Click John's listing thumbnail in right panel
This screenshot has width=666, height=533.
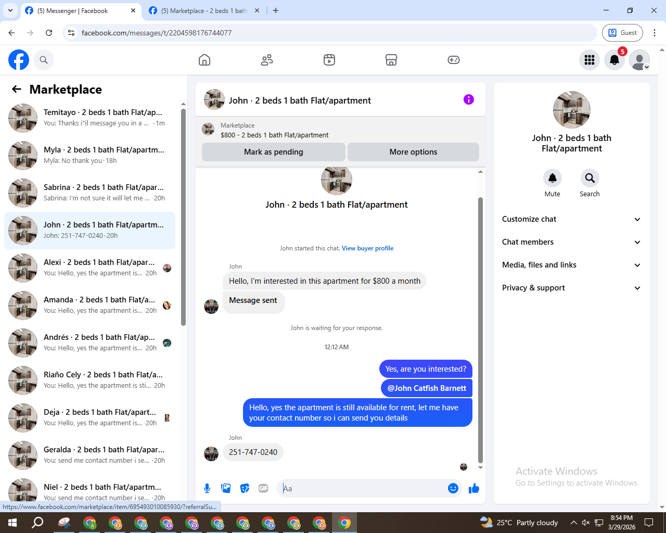572,110
